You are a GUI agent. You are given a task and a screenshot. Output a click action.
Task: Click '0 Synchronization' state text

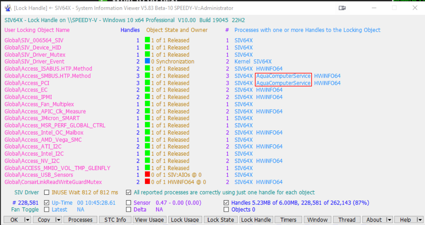click(173, 61)
